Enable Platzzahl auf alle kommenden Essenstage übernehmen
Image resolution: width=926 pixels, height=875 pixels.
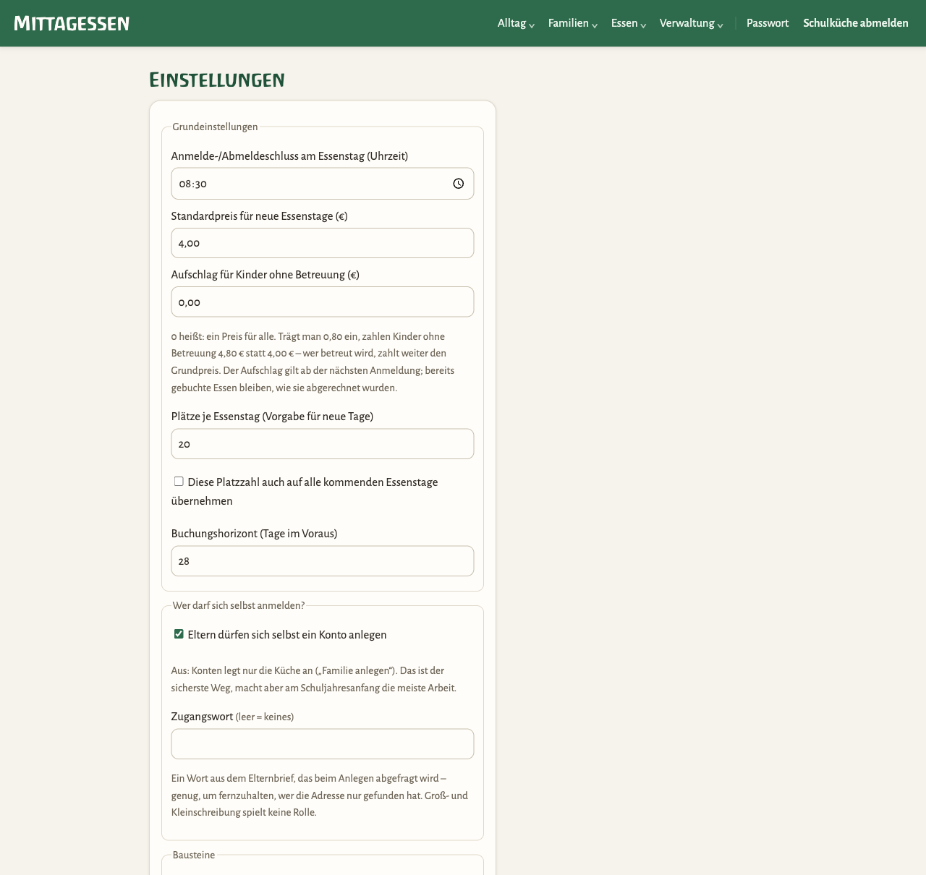pos(179,482)
